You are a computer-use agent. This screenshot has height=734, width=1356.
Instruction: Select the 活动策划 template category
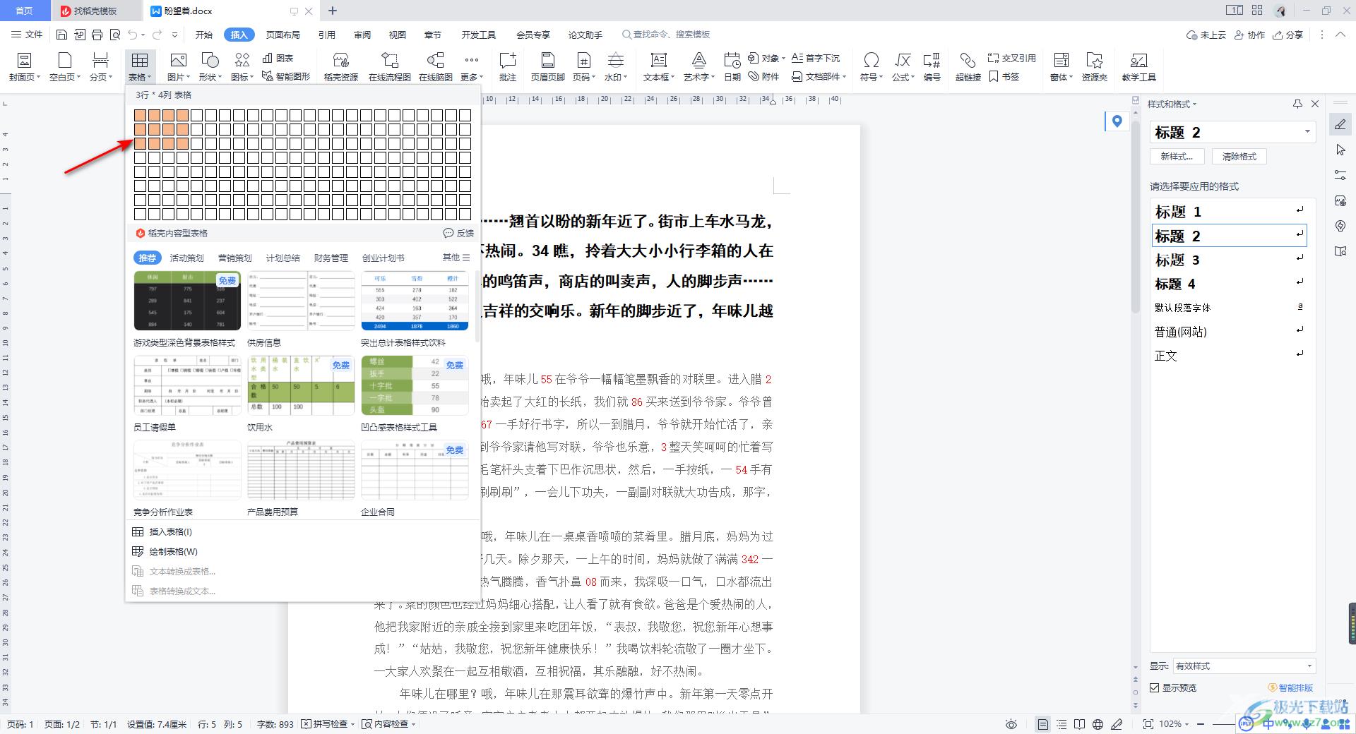click(186, 258)
